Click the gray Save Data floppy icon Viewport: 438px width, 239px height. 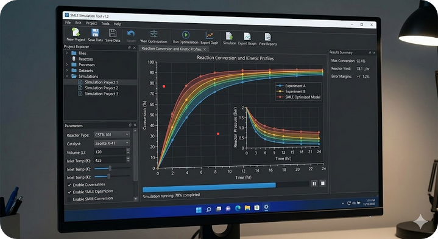[113, 33]
